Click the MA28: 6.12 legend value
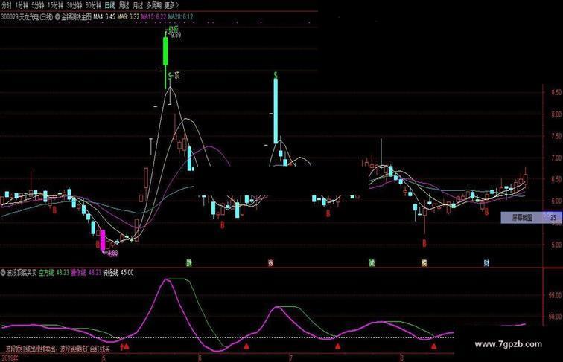Image resolution: width=563 pixels, height=362 pixels. (181, 16)
